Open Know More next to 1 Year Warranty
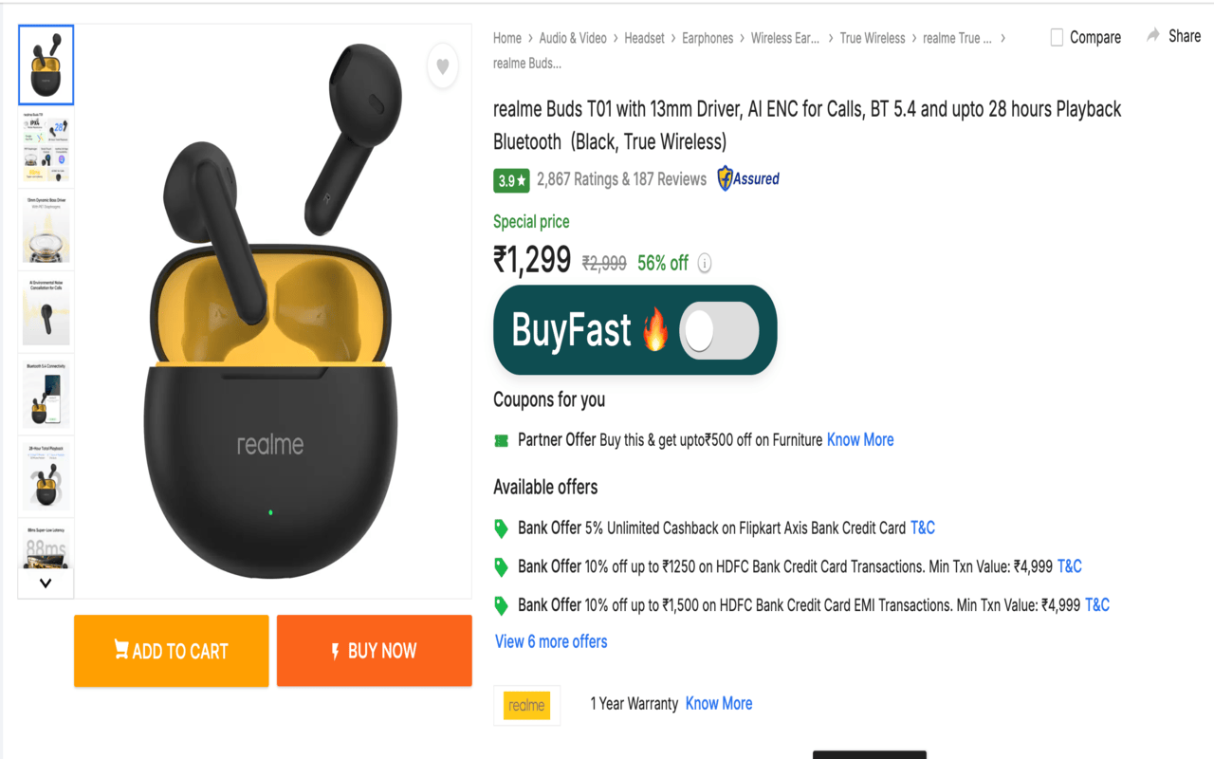 [x=718, y=703]
